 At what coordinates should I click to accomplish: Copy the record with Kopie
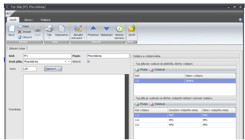(23, 26)
